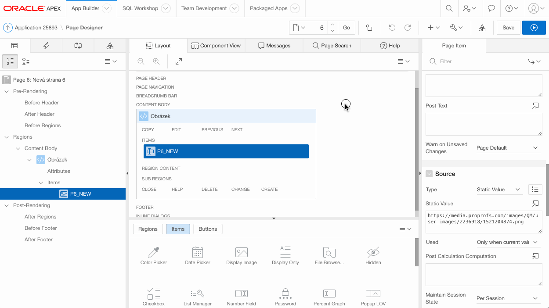Run the page with the play button
549x308 pixels.
coord(534,28)
